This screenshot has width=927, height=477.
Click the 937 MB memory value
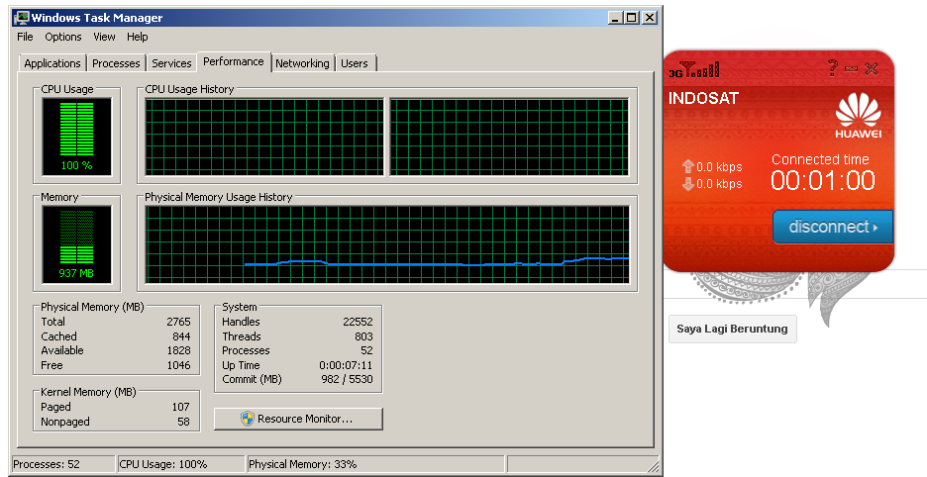[76, 274]
